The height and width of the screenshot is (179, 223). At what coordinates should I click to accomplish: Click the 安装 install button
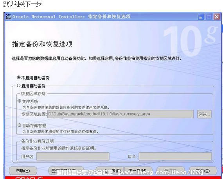click(171, 170)
